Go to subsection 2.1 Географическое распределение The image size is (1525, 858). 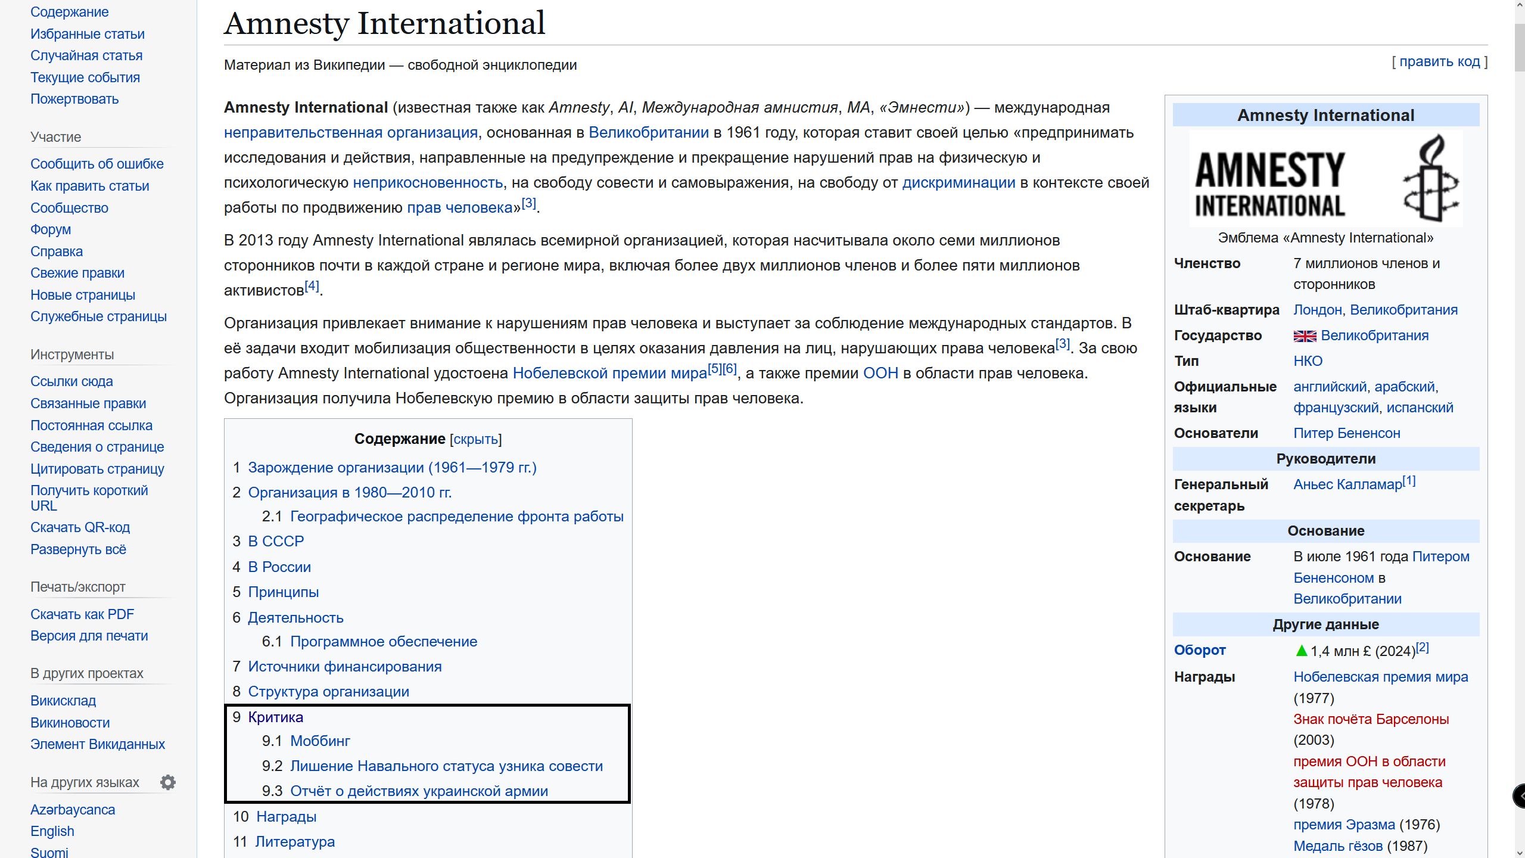point(456,517)
